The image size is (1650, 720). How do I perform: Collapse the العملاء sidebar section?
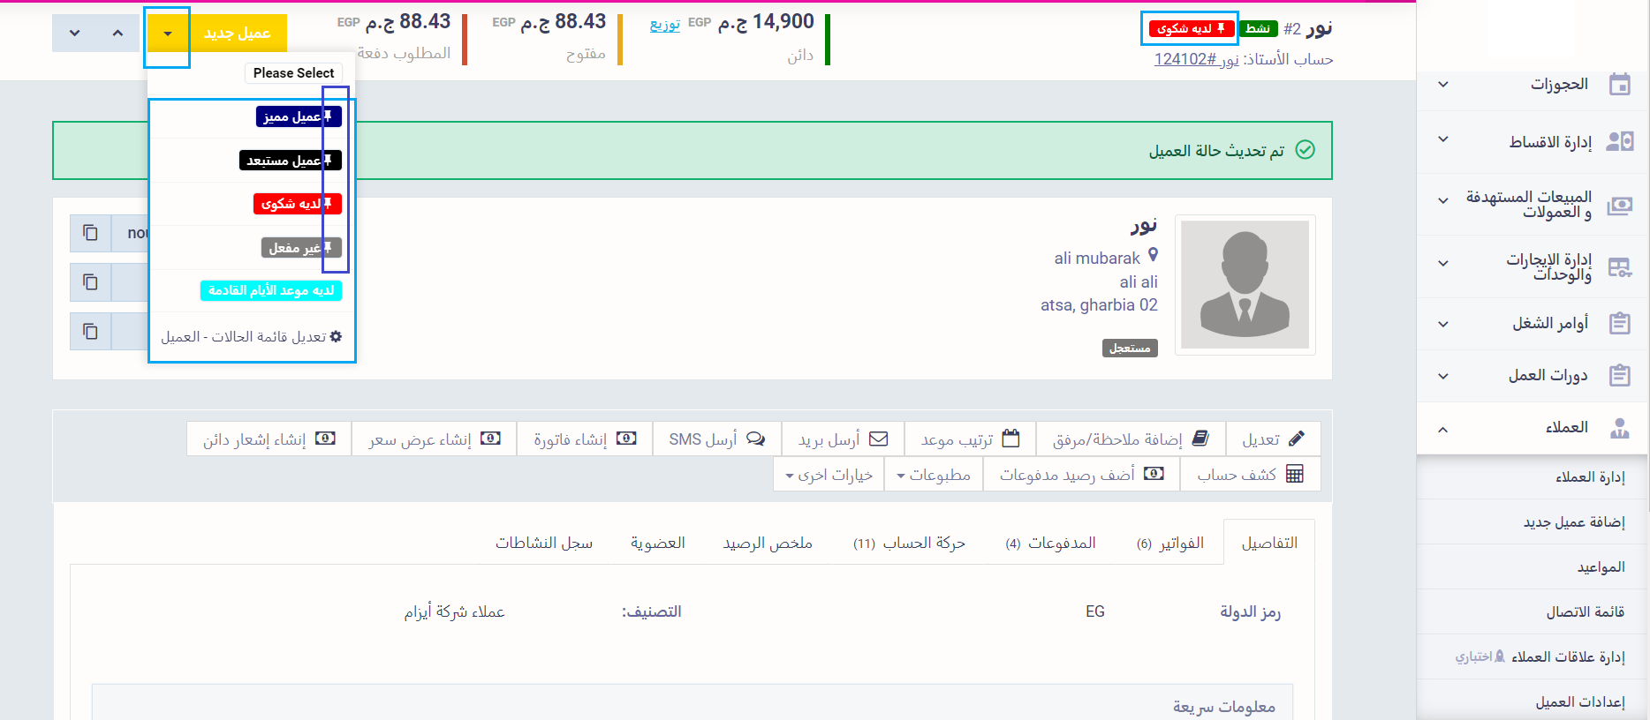1442,429
